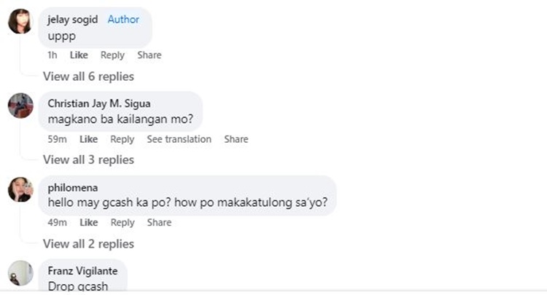Share Christian Jay M. Sigua's comment
The width and height of the screenshot is (547, 295).
[x=236, y=139]
